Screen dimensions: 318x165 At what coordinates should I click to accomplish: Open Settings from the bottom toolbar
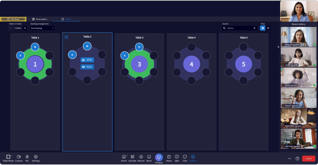click(36, 158)
